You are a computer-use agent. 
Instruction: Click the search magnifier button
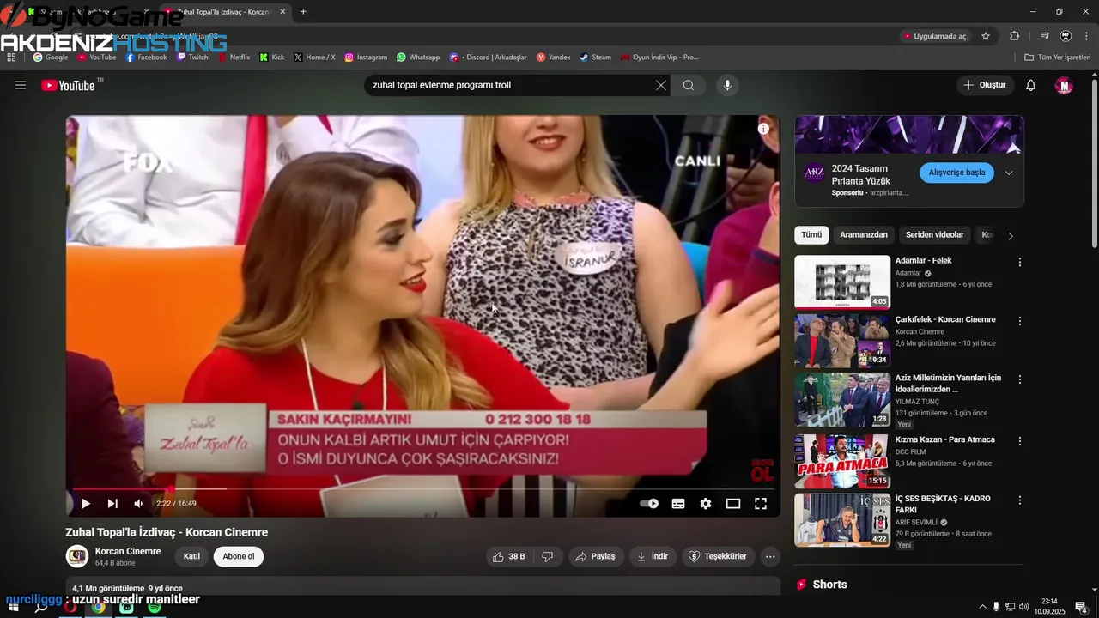click(x=689, y=85)
